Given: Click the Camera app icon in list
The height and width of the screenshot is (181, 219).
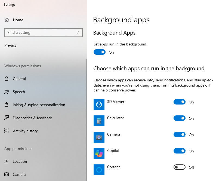Looking at the screenshot, I should 99,137.
